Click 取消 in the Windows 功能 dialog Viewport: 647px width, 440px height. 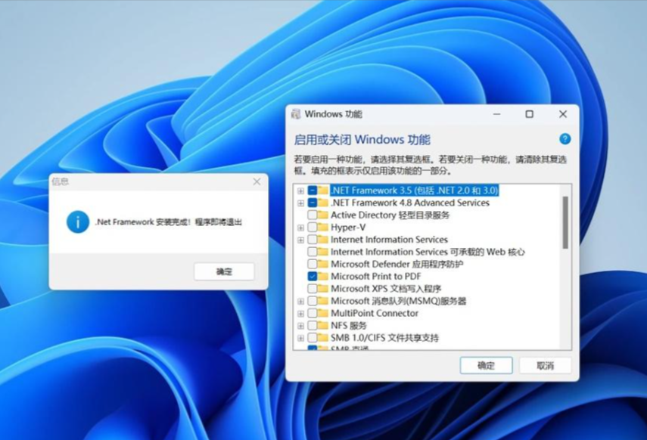pyautogui.click(x=545, y=365)
